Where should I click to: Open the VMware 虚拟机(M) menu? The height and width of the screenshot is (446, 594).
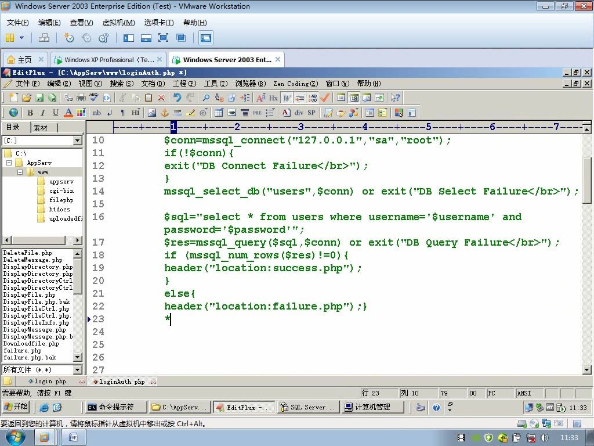118,23
